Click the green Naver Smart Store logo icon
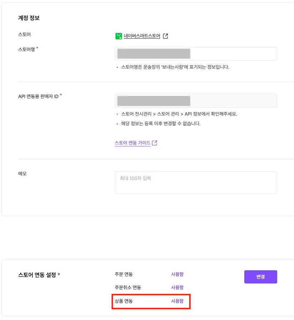The image size is (294, 320). click(x=119, y=36)
